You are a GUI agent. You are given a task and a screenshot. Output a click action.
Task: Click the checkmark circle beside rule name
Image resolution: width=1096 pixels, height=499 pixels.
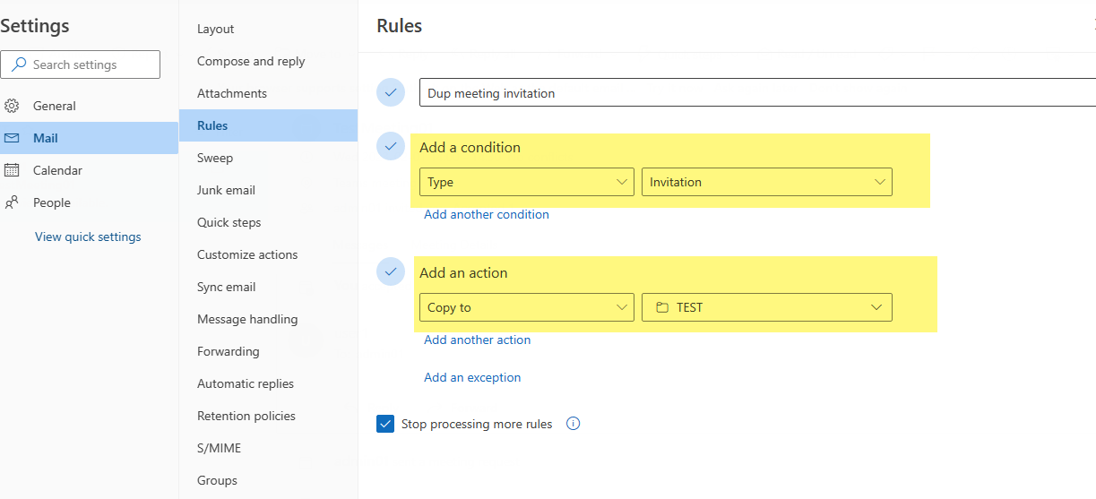(391, 92)
